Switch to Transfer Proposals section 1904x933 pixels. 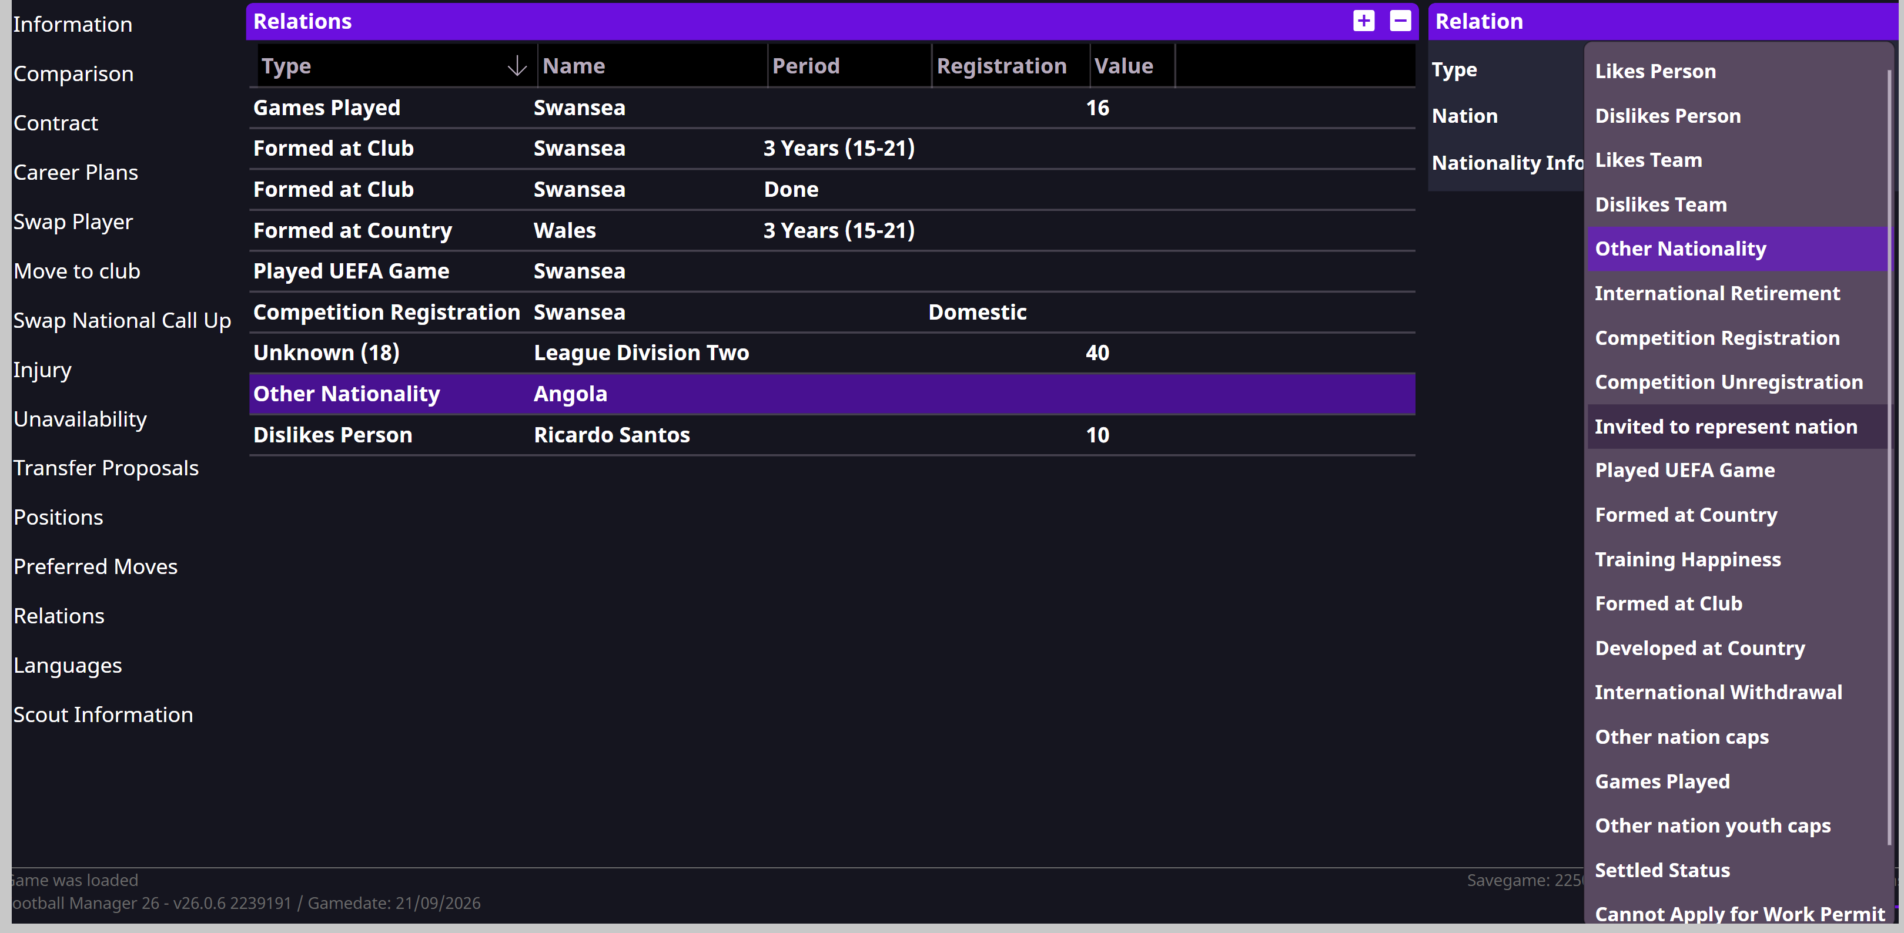pyautogui.click(x=106, y=468)
